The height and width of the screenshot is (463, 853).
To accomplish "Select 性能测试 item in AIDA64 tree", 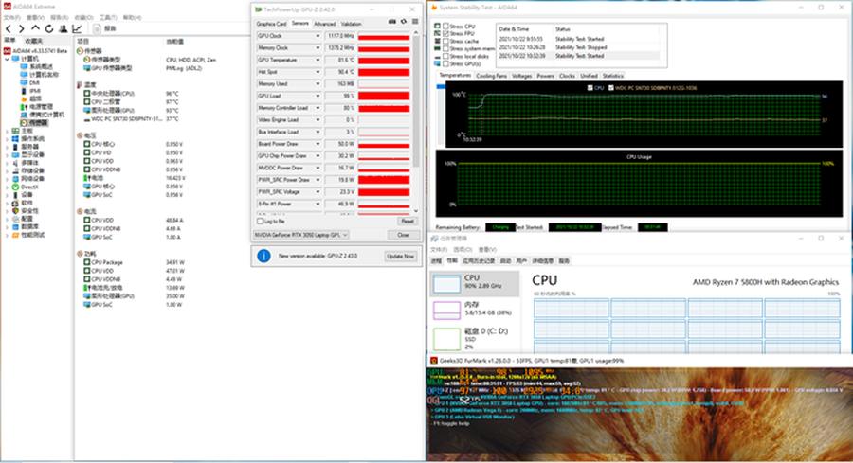I will click(28, 235).
